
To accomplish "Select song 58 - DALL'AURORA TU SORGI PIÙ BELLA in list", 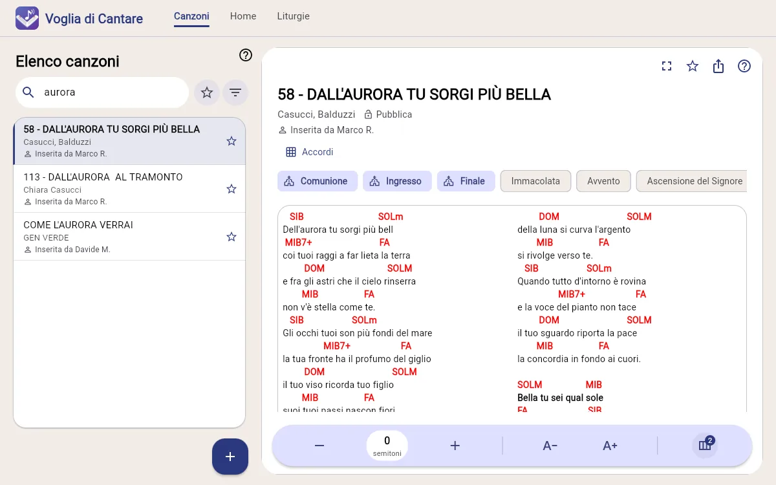I will [129, 141].
